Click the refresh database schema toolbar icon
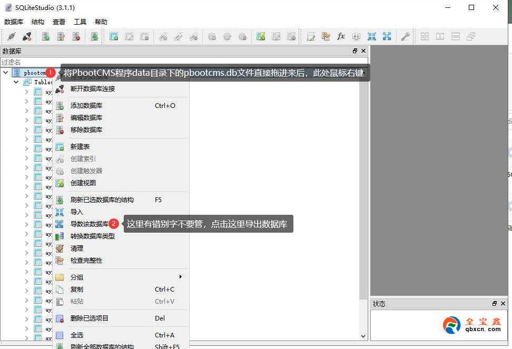 coord(94,36)
